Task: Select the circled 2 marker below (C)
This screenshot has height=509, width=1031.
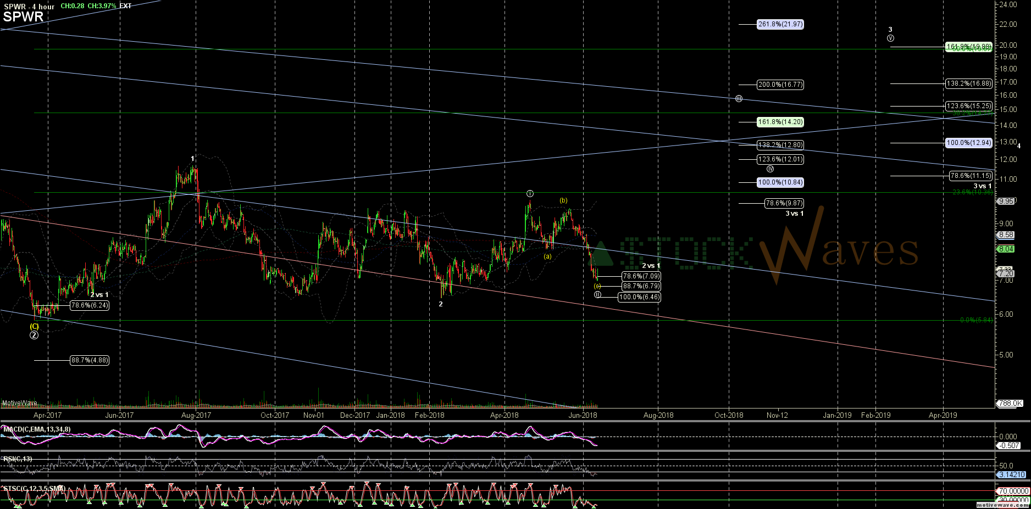Action: [34, 335]
